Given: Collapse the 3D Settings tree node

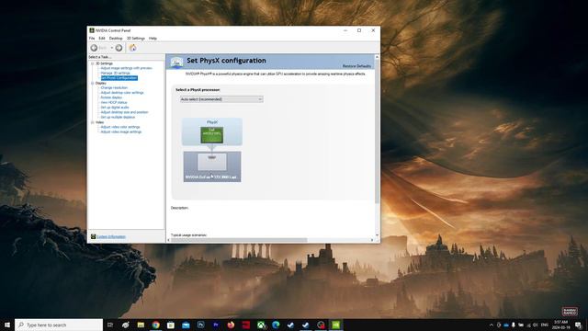Looking at the screenshot, I should click(92, 63).
